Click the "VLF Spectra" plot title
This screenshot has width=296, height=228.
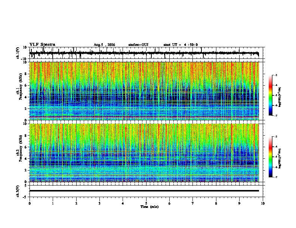point(42,45)
